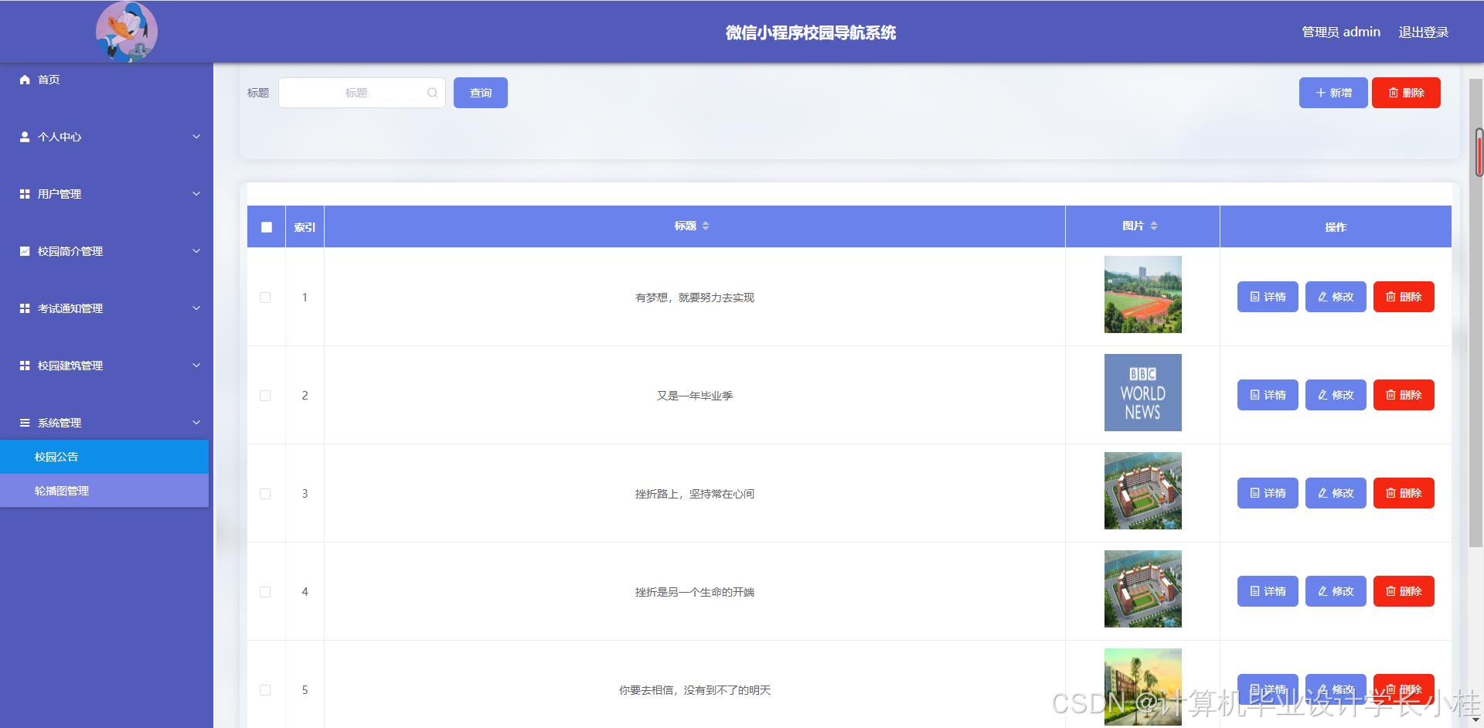The height and width of the screenshot is (728, 1484).
Task: Expand the 用户管理 chevron
Action: [x=196, y=194]
